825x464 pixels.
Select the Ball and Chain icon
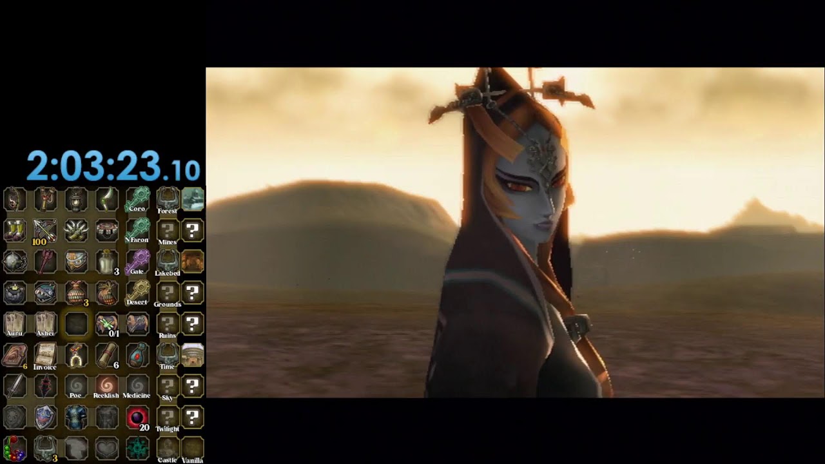click(x=14, y=261)
